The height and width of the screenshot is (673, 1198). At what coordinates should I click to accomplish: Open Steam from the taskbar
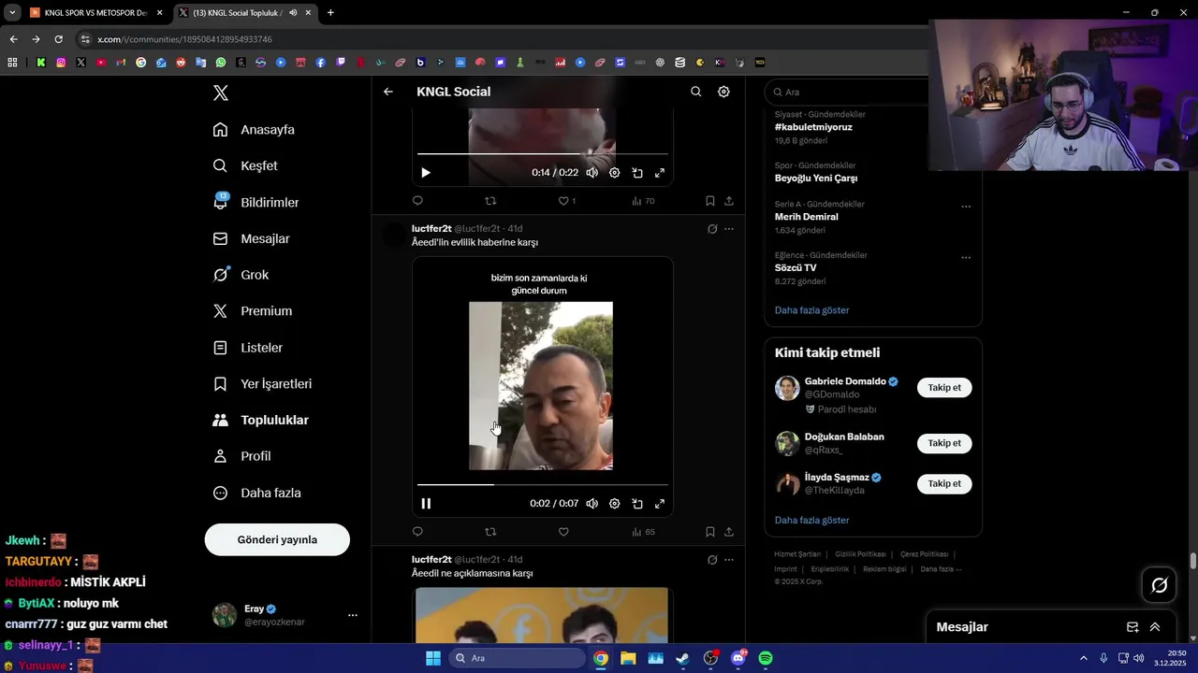(x=683, y=658)
